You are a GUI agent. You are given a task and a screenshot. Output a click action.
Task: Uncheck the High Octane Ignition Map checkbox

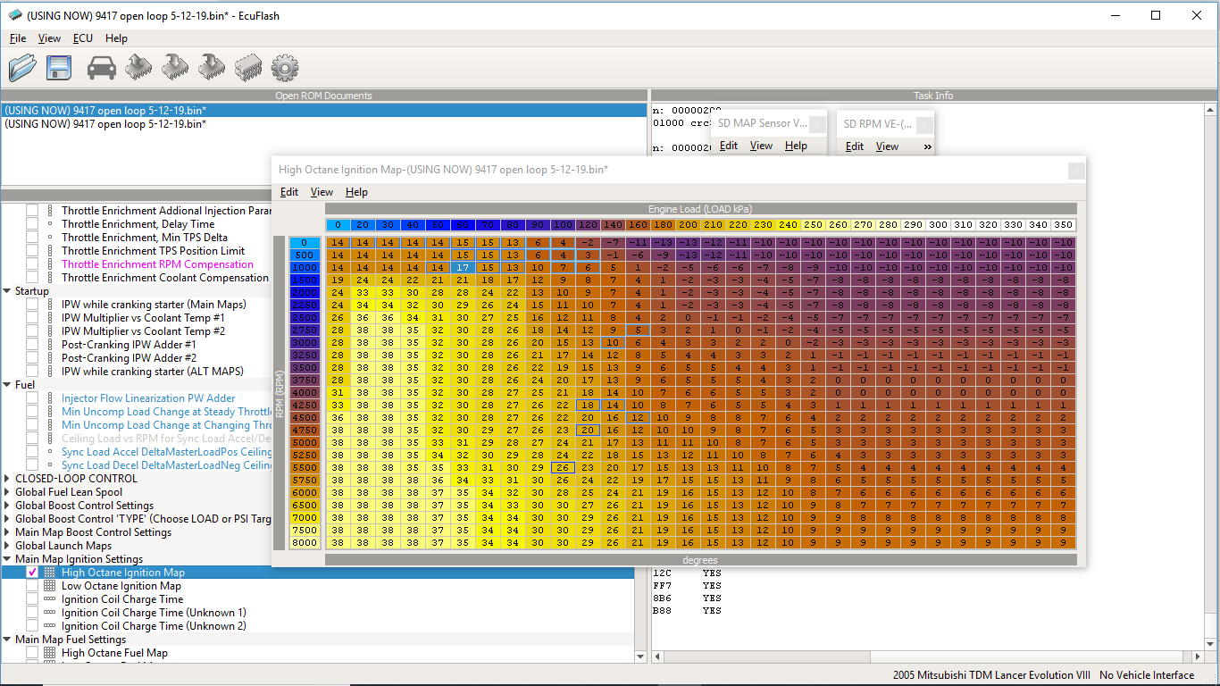(x=32, y=573)
